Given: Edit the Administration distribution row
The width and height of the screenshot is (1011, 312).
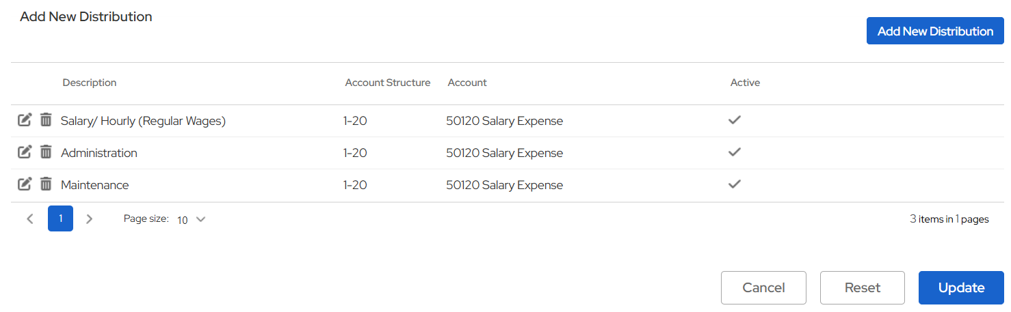Looking at the screenshot, I should (x=24, y=152).
